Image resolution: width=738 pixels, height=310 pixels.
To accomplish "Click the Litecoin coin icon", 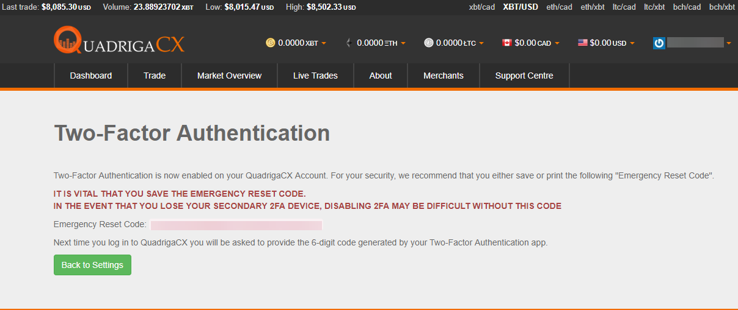I will pos(429,43).
